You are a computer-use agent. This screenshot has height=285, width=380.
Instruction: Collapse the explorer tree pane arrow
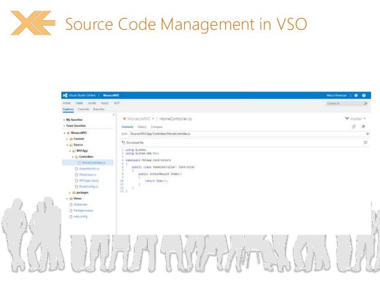[x=113, y=114]
